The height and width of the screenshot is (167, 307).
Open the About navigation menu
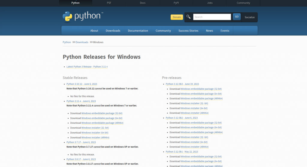coord(94,31)
